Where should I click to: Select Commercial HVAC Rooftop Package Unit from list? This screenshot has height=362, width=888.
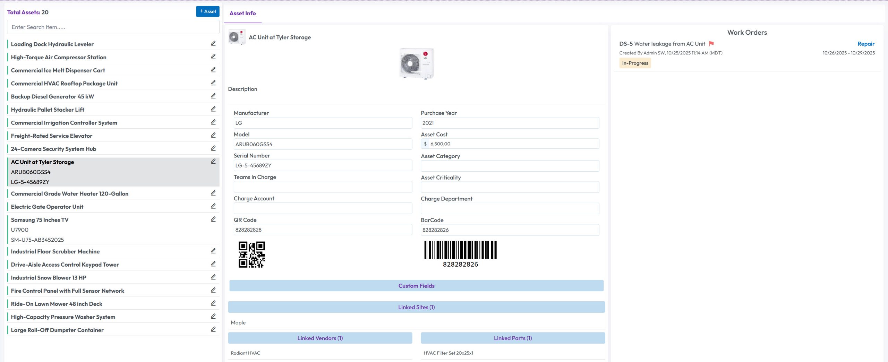[x=64, y=83]
